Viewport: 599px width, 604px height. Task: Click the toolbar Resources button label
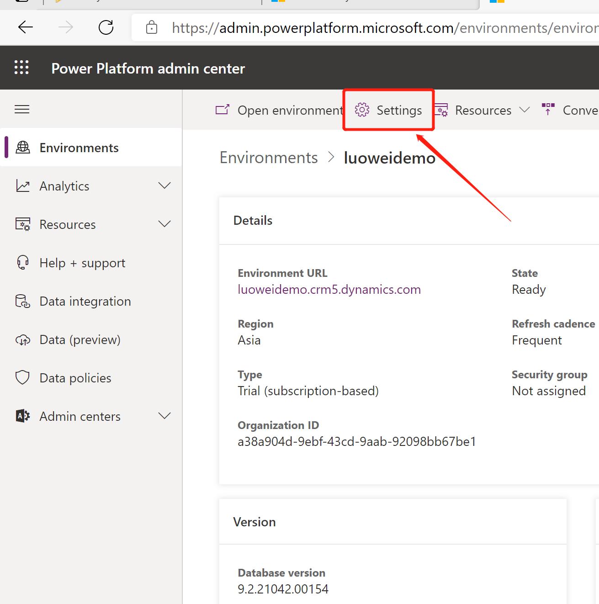coord(483,111)
